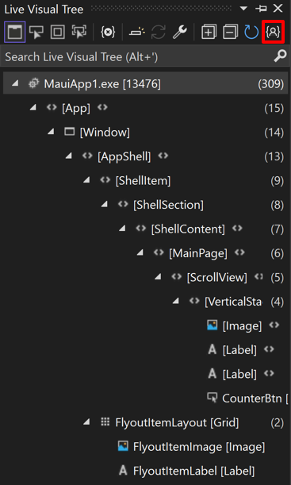The image size is (291, 485).
Task: Toggle Track Focused Element icon
Action: coord(79,32)
